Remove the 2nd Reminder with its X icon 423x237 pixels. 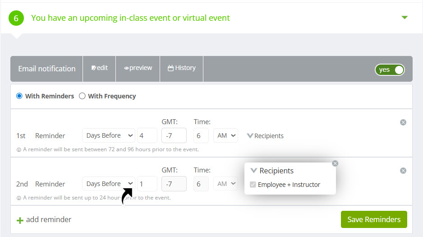pyautogui.click(x=403, y=171)
